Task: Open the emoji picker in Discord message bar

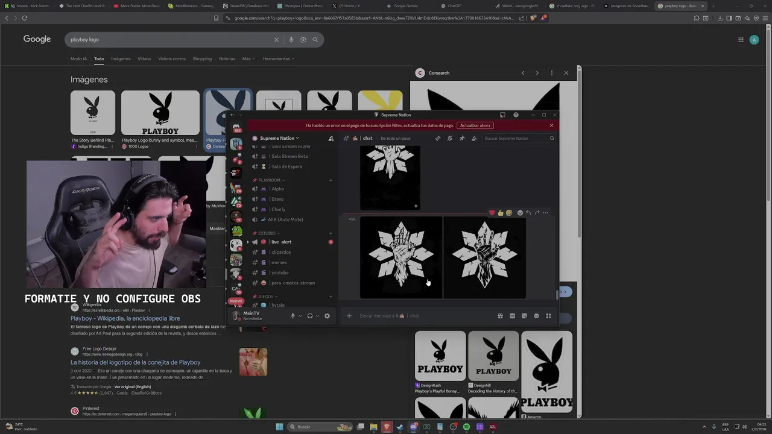Action: point(536,316)
